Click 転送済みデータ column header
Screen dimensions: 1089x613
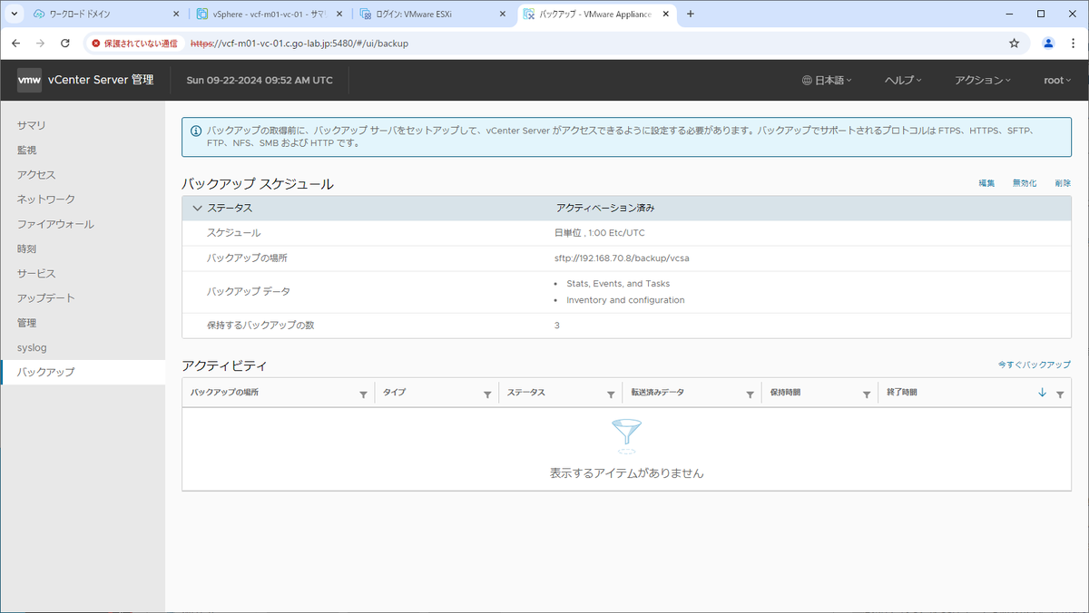click(x=658, y=393)
